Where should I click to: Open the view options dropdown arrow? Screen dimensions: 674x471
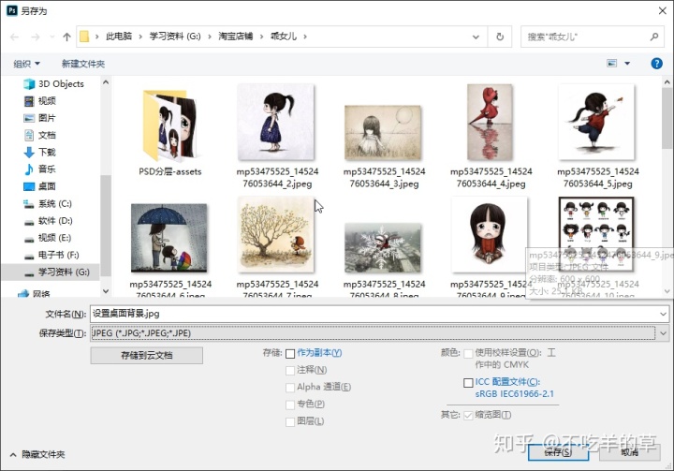point(627,64)
